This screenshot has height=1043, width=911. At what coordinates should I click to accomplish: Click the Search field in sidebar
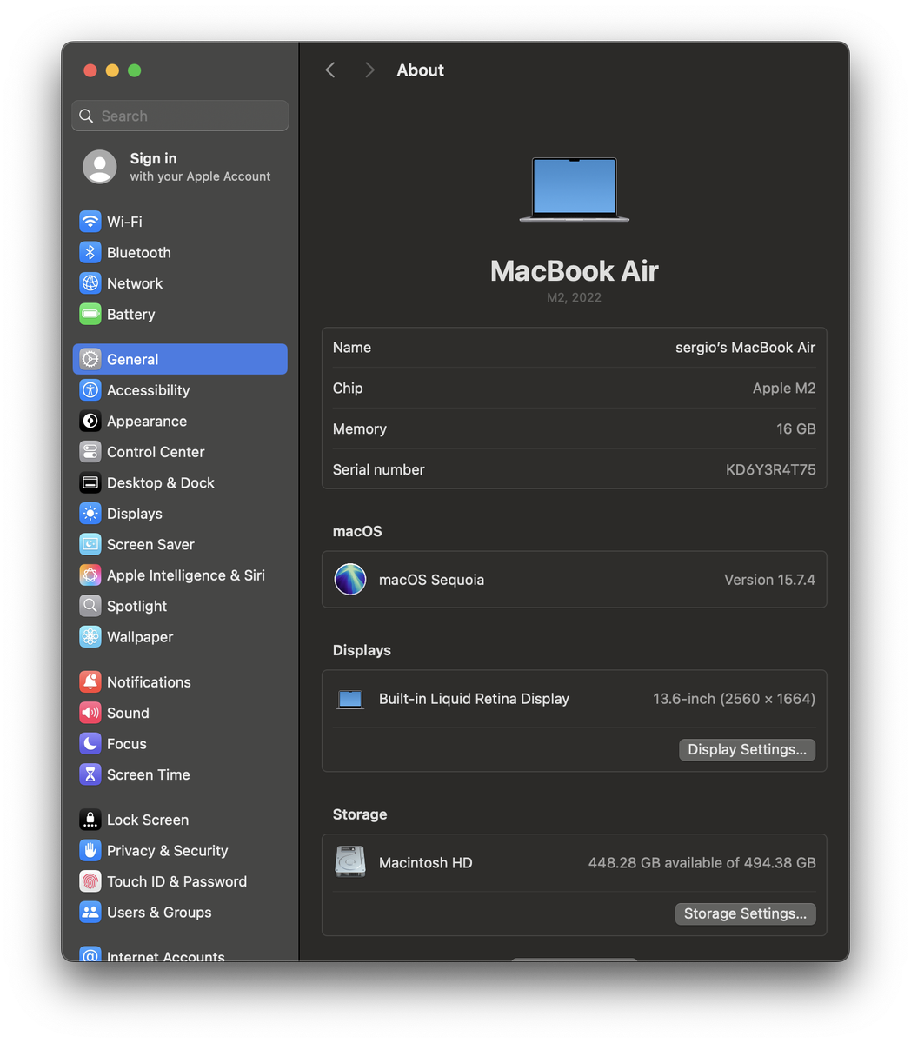(x=180, y=116)
